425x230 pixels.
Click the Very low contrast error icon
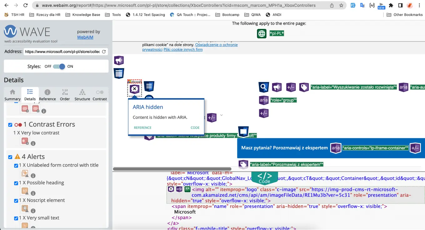click(25, 141)
